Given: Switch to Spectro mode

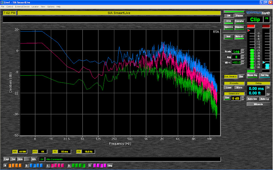Looking at the screenshot, I should [x=229, y=28].
